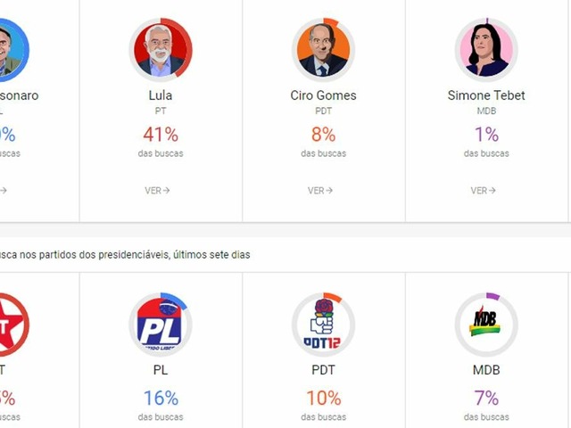
Task: Click the partially visible Bolsonaro avatar
Action: 11,50
